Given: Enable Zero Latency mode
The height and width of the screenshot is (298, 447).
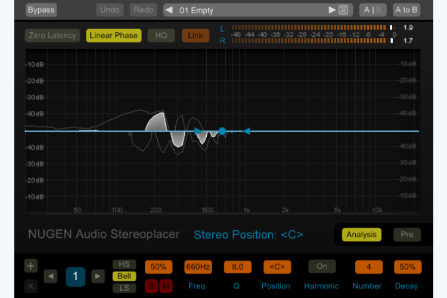Looking at the screenshot, I should (52, 36).
